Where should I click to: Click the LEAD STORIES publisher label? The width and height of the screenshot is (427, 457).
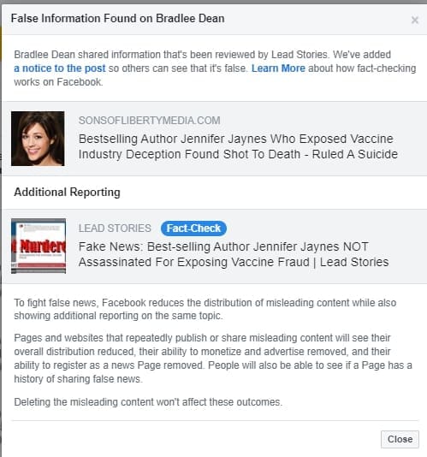(x=115, y=228)
